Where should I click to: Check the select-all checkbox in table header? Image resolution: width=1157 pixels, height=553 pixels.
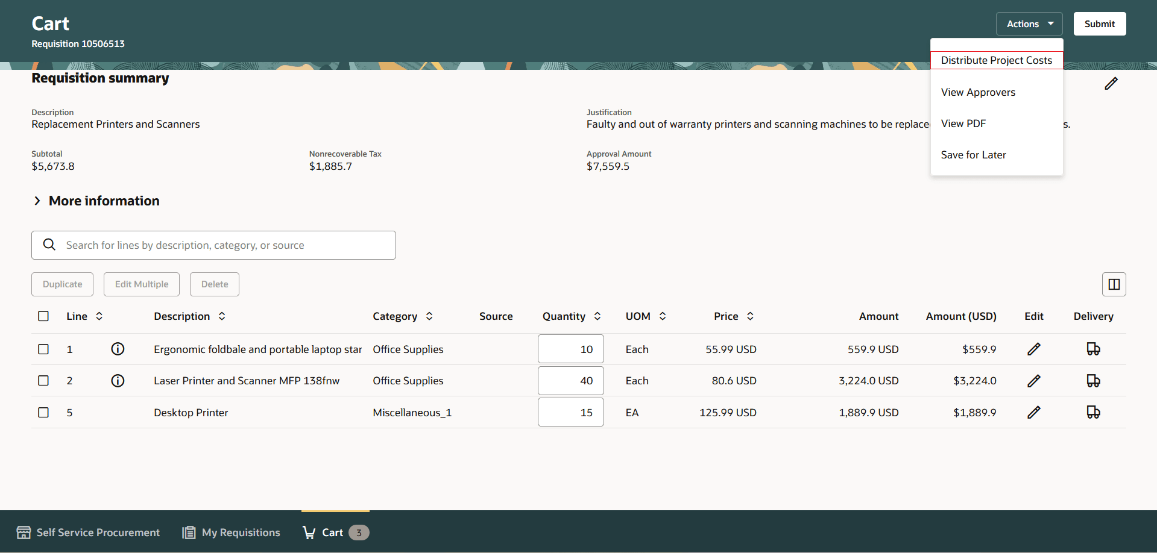coord(43,316)
